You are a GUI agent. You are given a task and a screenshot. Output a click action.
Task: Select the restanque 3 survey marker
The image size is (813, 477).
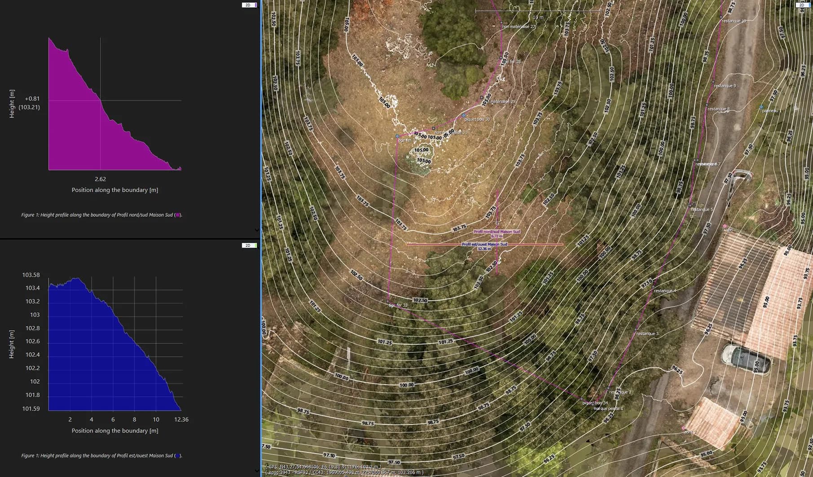coord(636,330)
